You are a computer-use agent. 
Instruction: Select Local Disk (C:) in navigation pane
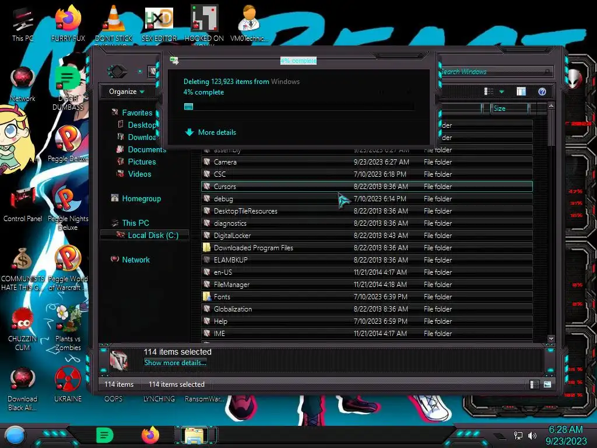click(145, 235)
